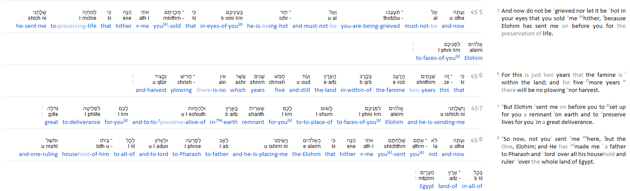Click the verse reference 45:8

tap(477, 141)
